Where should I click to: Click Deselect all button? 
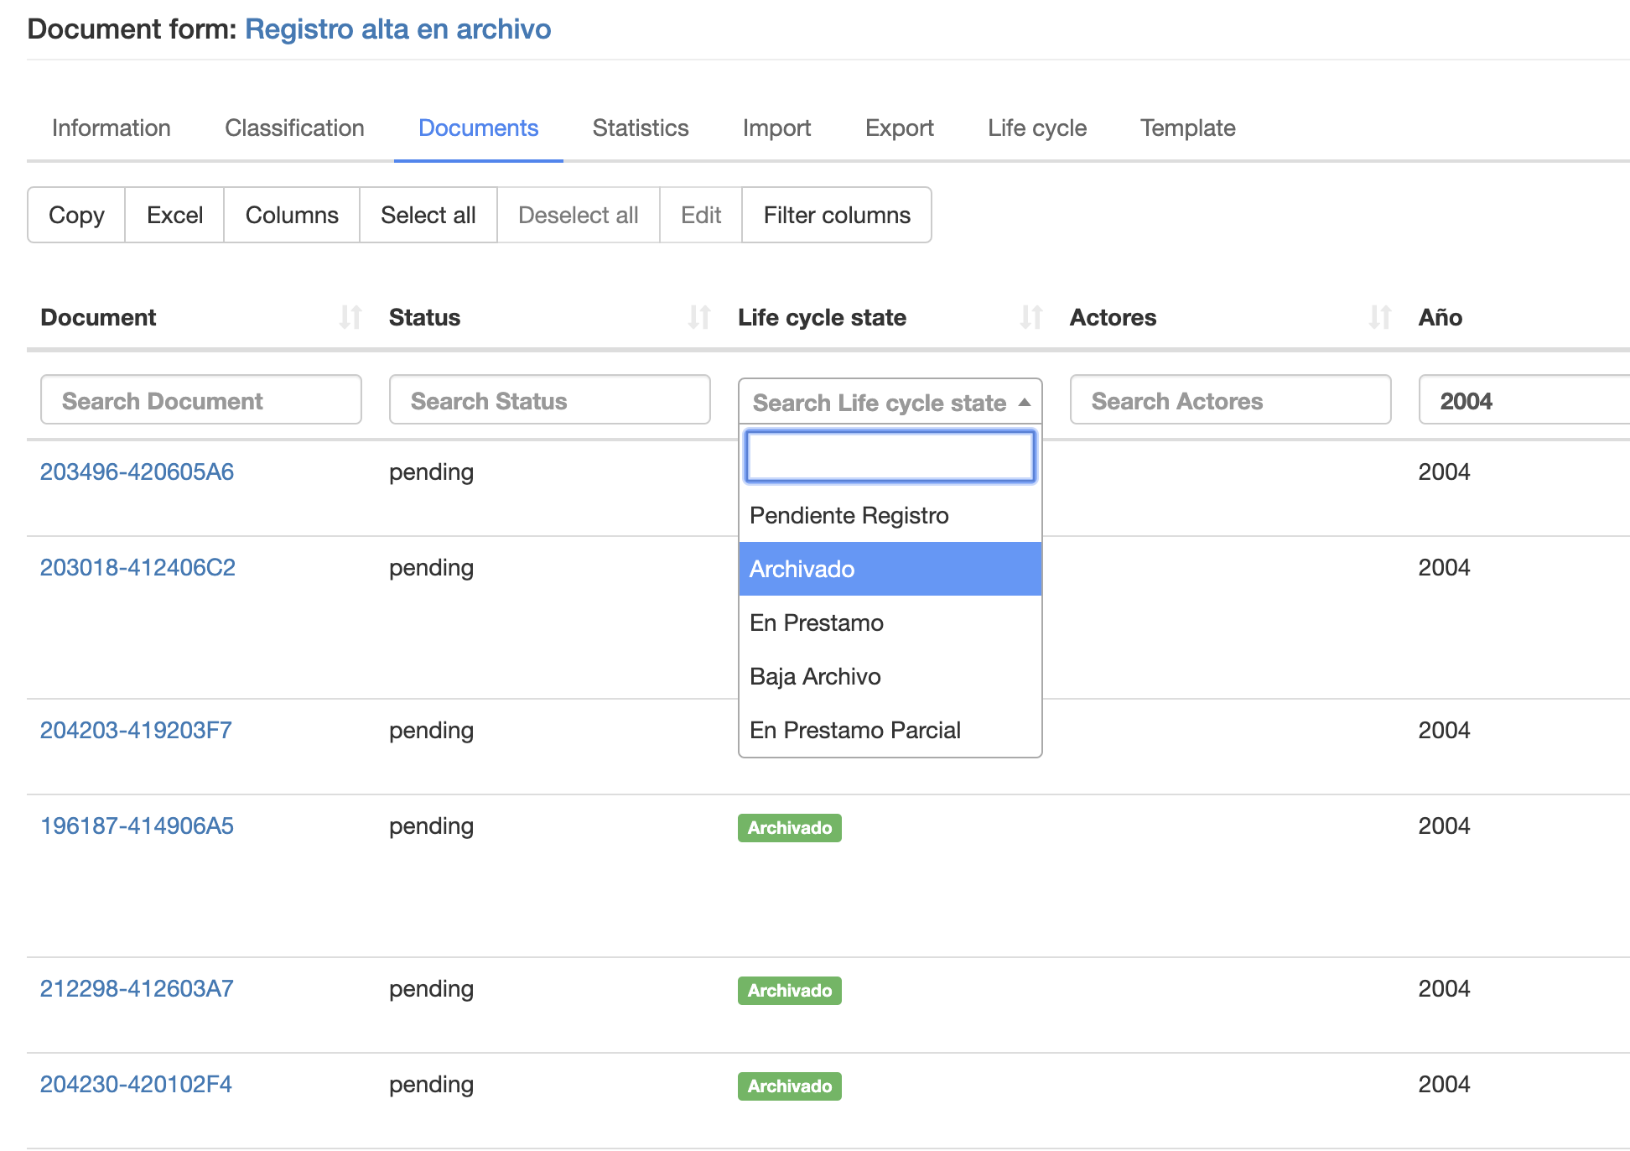[x=579, y=215]
